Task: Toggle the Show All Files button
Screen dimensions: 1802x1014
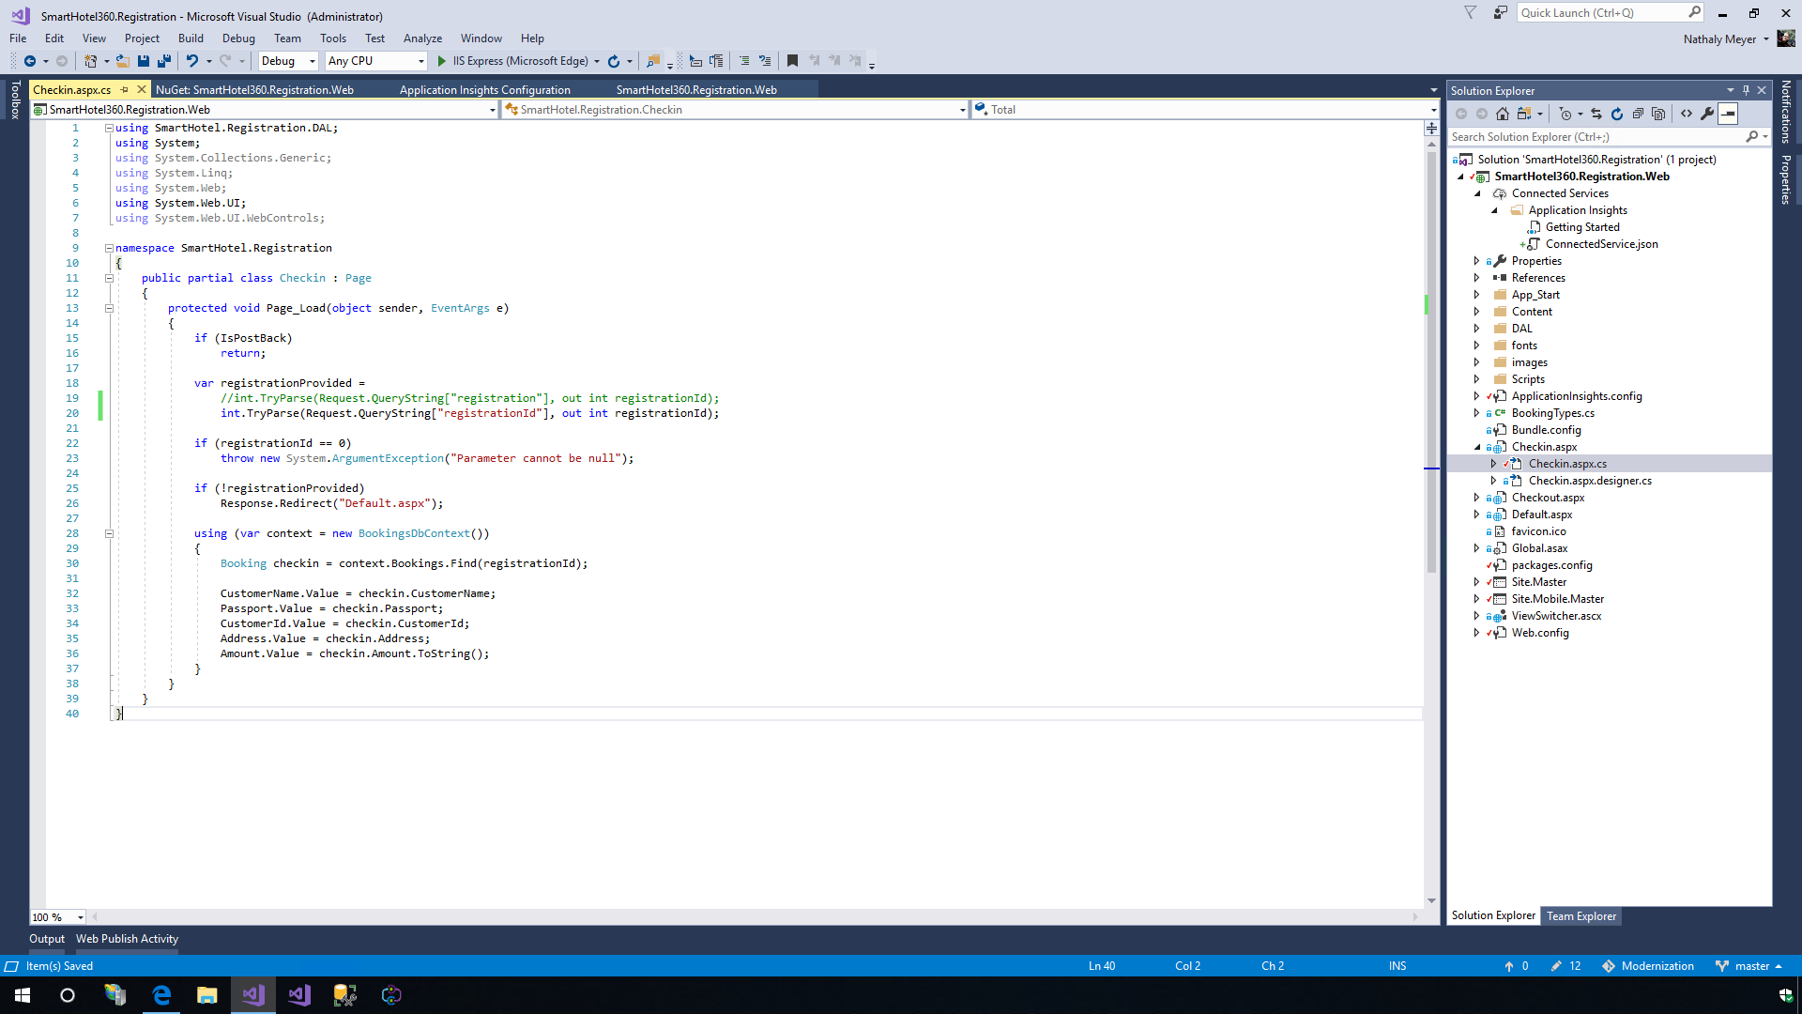Action: 1658,114
